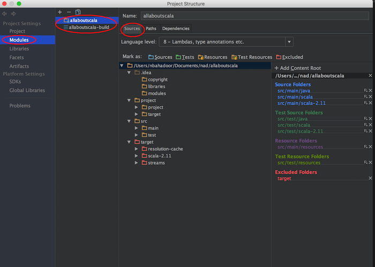Remove src/main/resources resource folder
The width and height of the screenshot is (375, 267).
coord(370,147)
